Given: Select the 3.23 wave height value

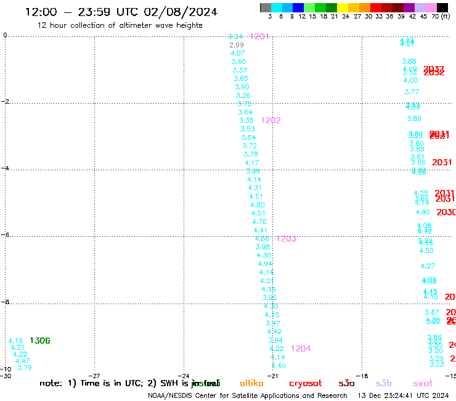Looking at the screenshot, I should point(437,364).
